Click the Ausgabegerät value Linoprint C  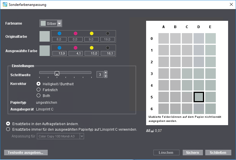(45, 109)
